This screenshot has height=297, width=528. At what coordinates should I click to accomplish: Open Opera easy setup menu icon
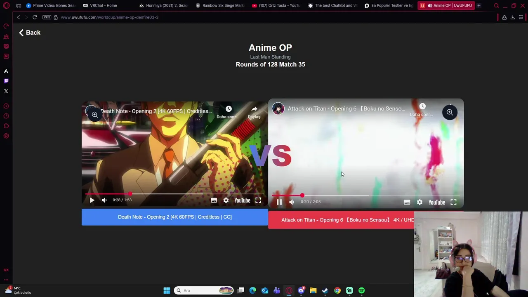pyautogui.click(x=521, y=17)
